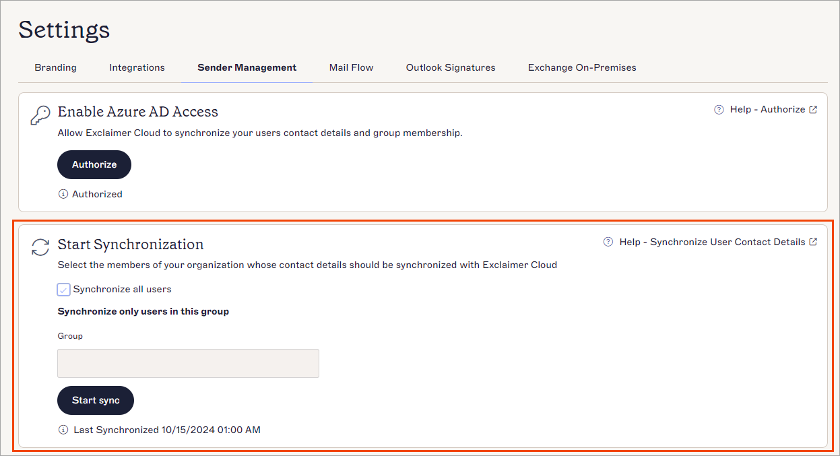Open the Integrations tab
Viewport: 840px width, 456px height.
pyautogui.click(x=137, y=67)
